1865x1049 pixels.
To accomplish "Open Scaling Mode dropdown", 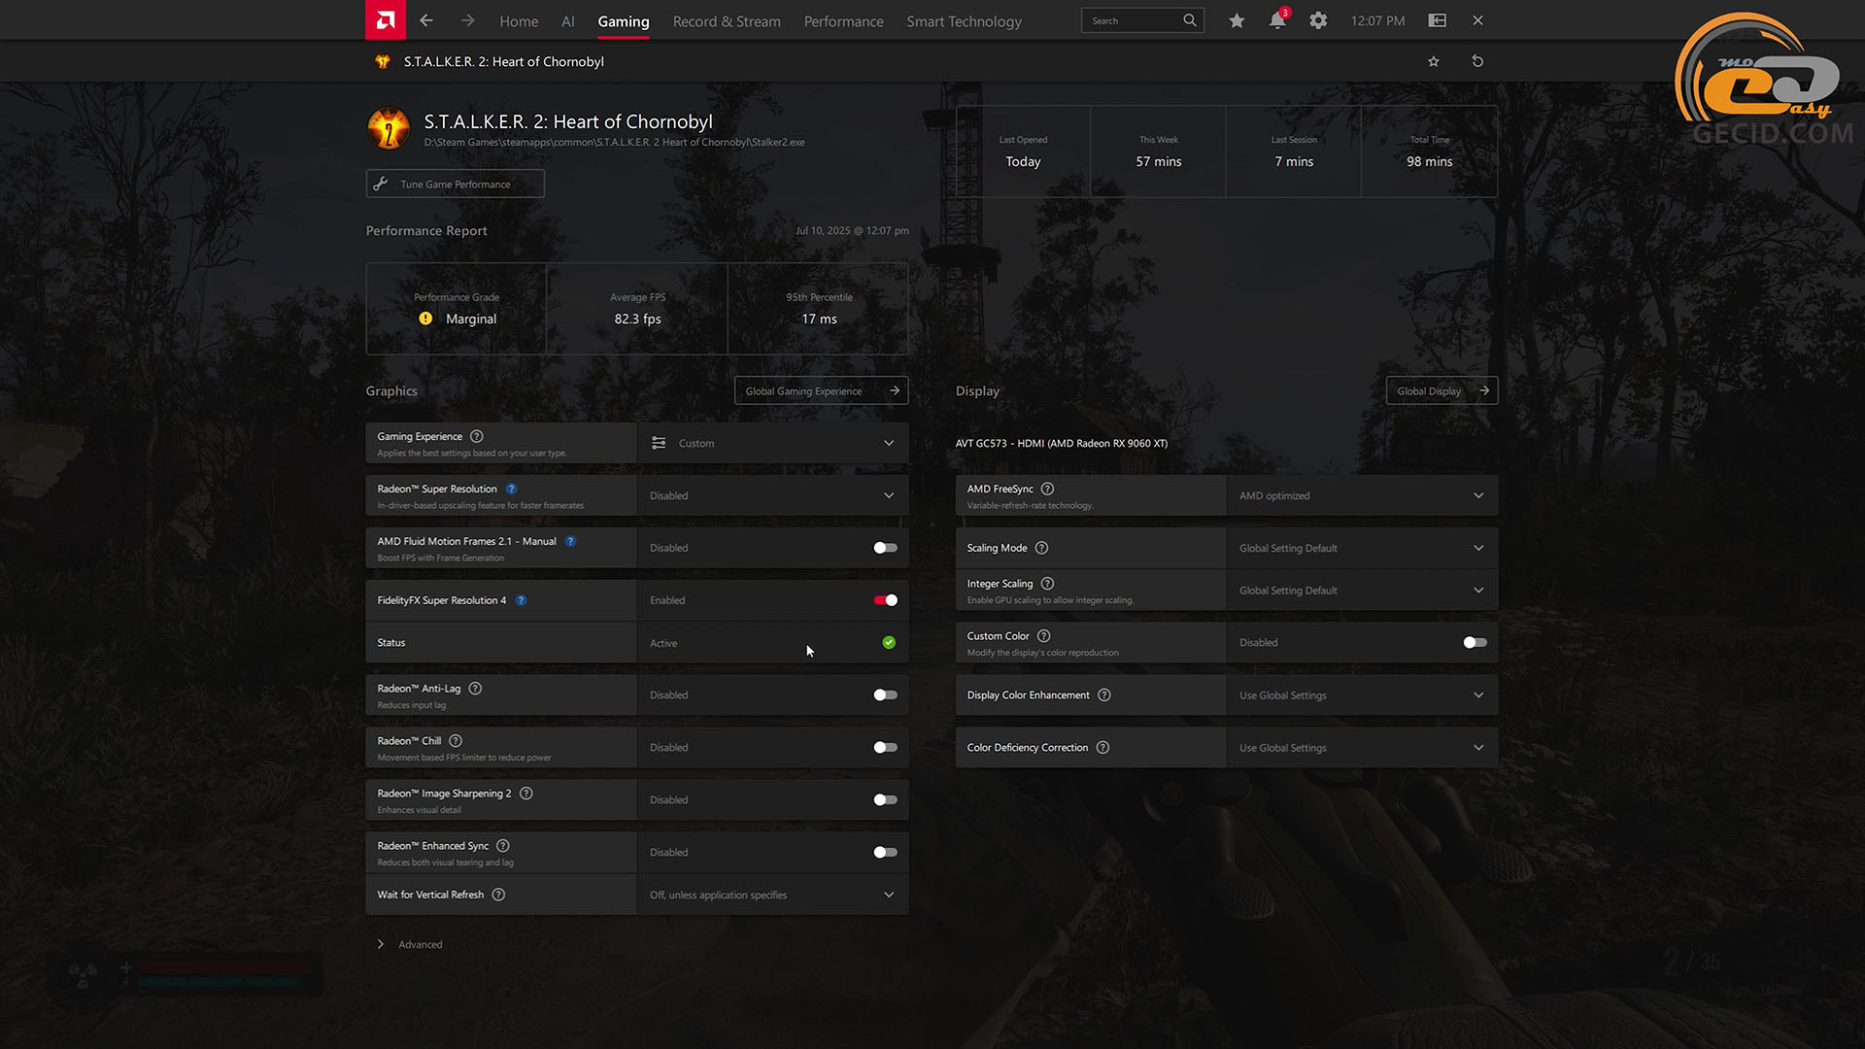I will (x=1363, y=548).
